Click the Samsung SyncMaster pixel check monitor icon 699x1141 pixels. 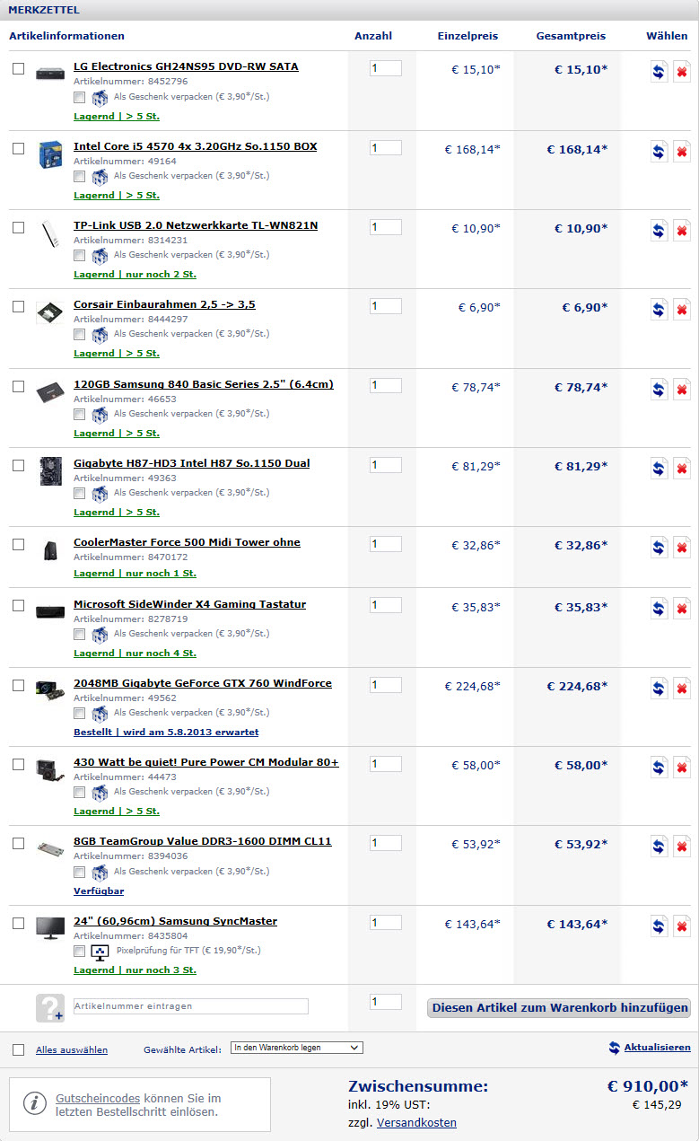pos(100,952)
